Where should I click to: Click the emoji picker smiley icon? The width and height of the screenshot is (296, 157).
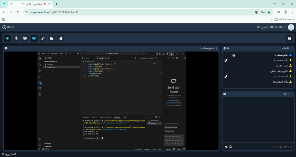[x=230, y=147]
